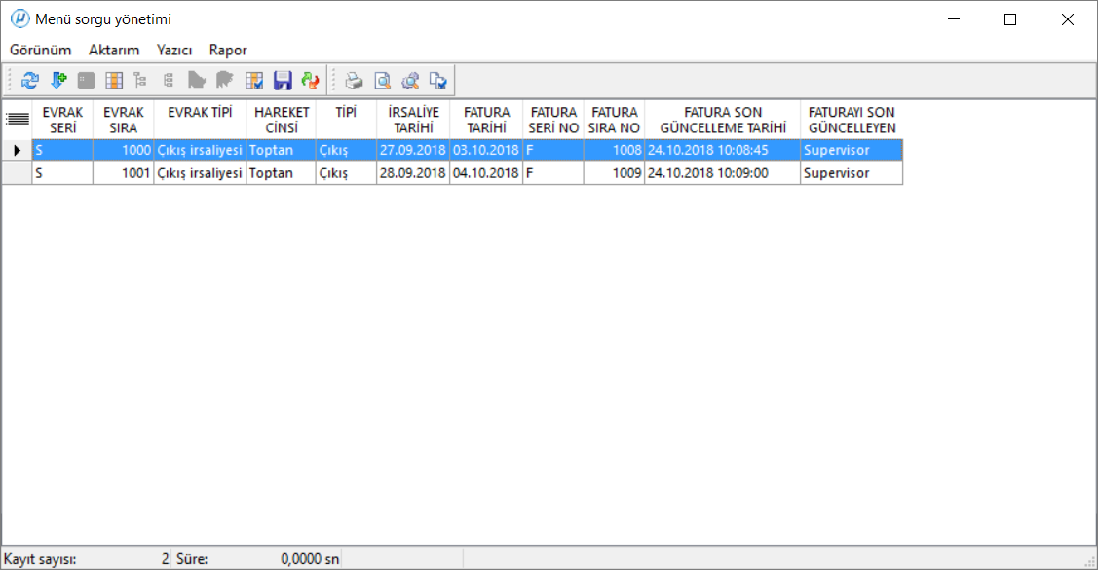Open the orange grid columns icon
1098x570 pixels.
click(x=114, y=81)
